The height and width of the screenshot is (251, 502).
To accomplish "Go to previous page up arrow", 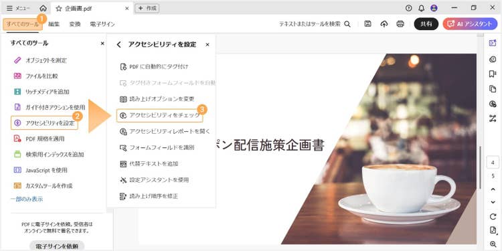I will (x=493, y=189).
